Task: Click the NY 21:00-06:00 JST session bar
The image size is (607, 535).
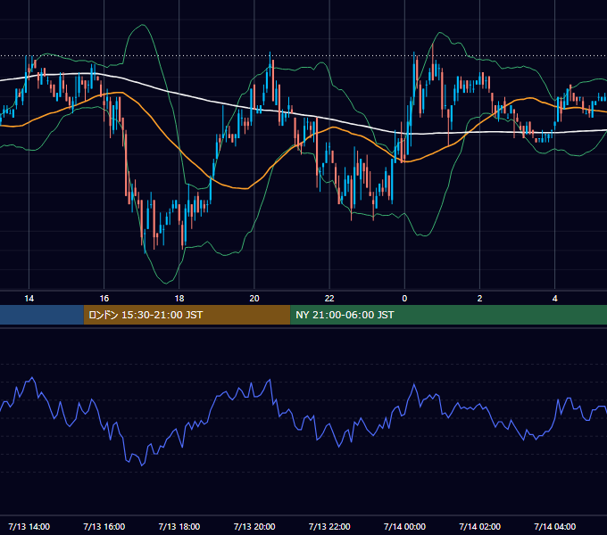Action: tap(449, 315)
